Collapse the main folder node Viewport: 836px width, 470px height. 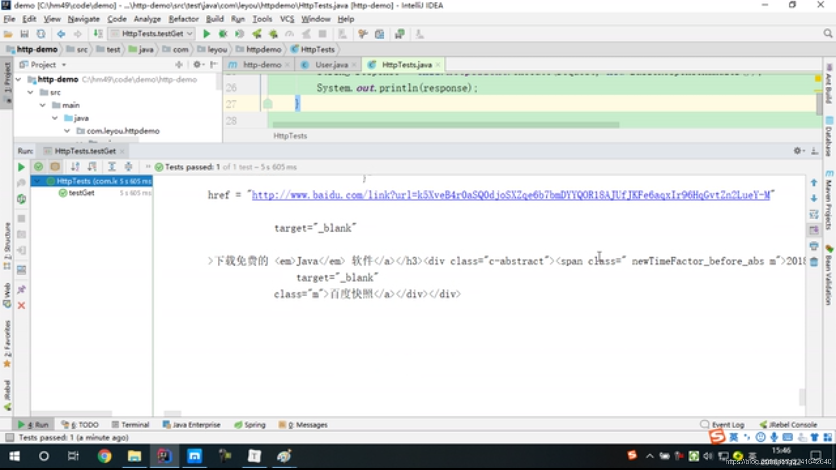tap(43, 105)
